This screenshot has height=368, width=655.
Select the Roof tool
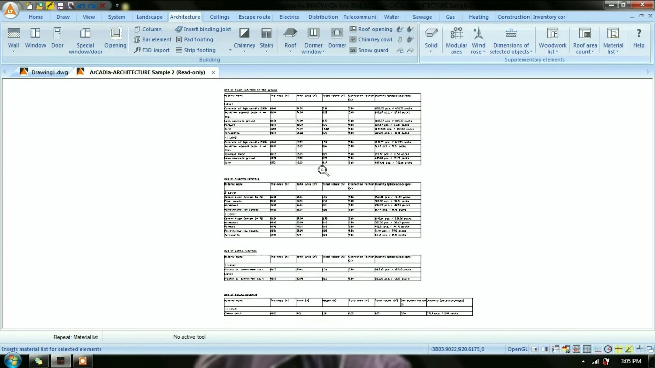coord(290,39)
